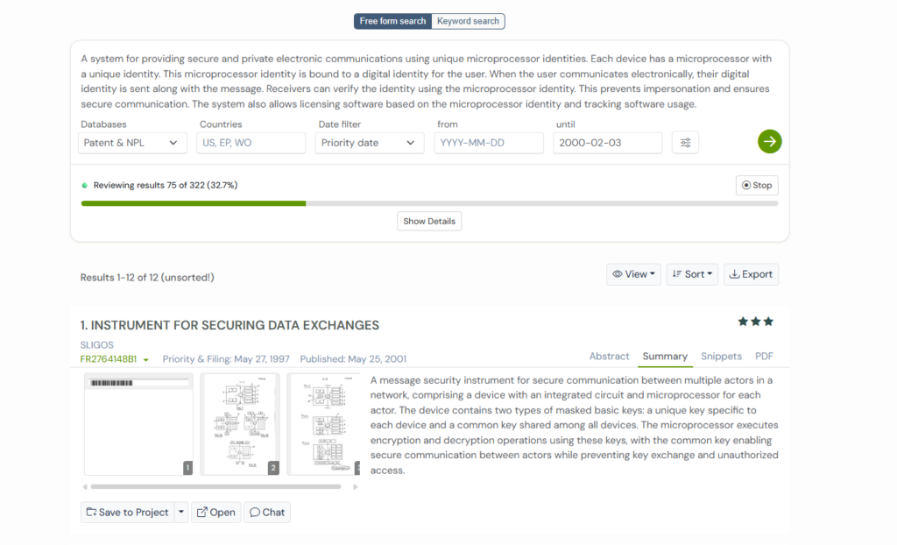
Task: Open the second patent drawing thumbnail
Action: click(x=239, y=424)
